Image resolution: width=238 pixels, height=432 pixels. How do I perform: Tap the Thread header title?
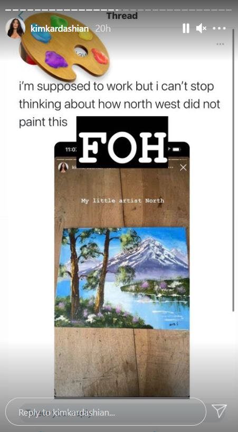[x=122, y=16]
